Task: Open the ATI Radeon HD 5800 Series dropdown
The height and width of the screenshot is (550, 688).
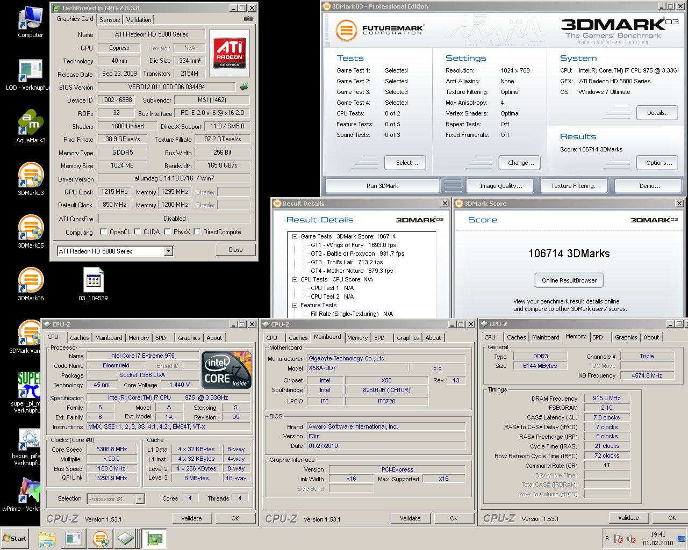Action: tap(168, 251)
